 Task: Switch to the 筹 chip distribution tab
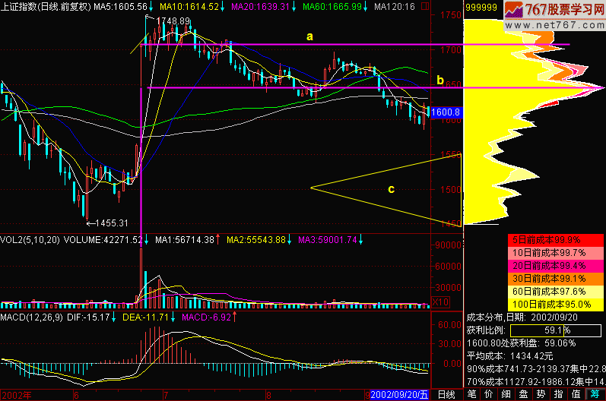click(x=595, y=395)
